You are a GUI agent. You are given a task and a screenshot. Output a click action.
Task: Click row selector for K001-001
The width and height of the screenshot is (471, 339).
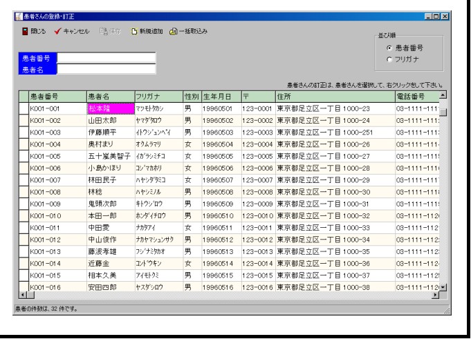[x=24, y=108]
